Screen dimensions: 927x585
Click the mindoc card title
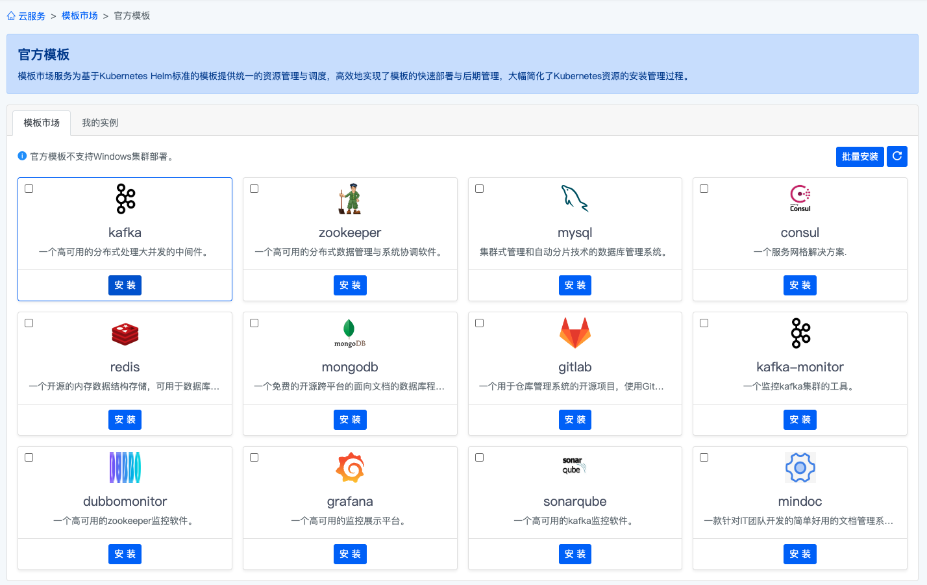(800, 501)
